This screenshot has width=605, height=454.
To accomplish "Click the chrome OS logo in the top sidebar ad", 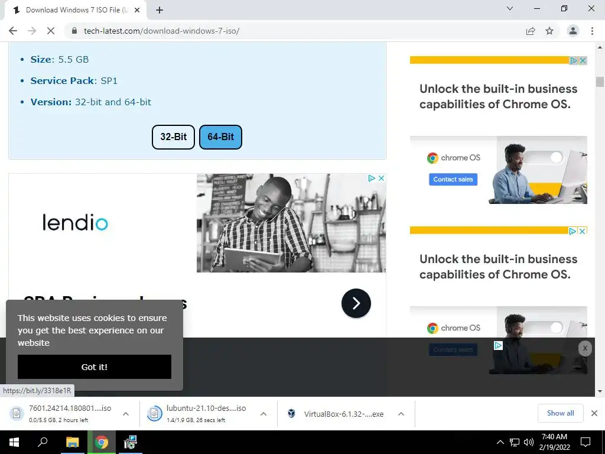I will (453, 157).
